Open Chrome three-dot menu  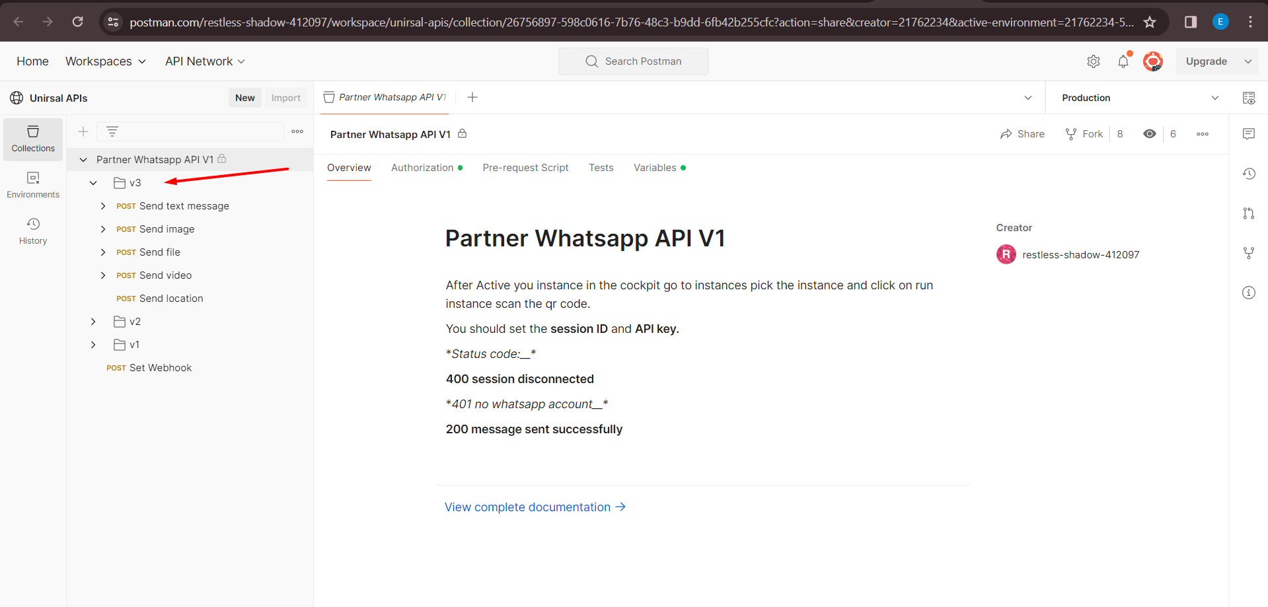click(x=1250, y=22)
